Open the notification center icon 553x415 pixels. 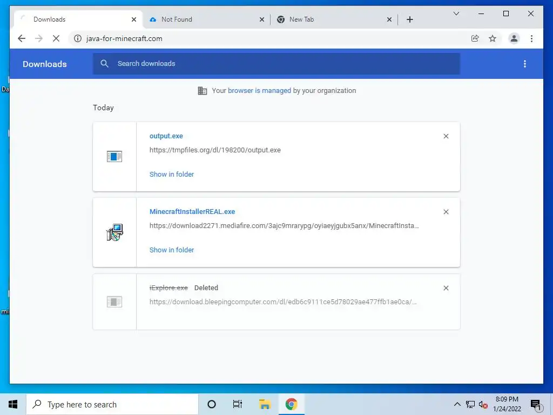pyautogui.click(x=536, y=405)
